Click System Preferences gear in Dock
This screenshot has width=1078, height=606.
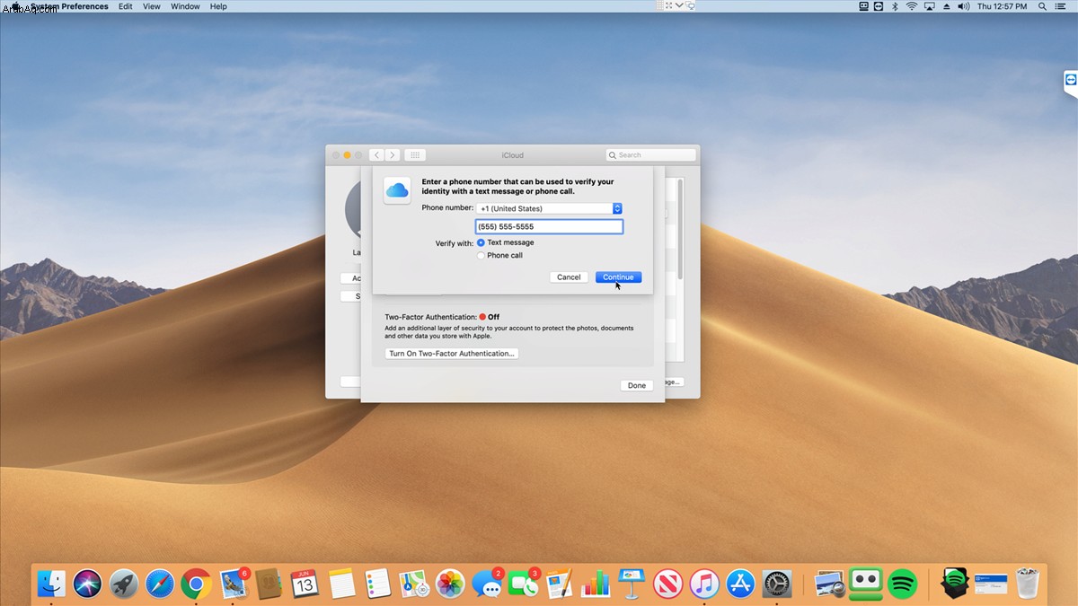(x=777, y=584)
